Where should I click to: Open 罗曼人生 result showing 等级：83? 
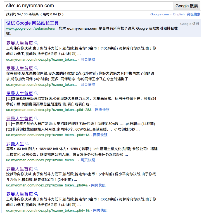click(x=15, y=144)
